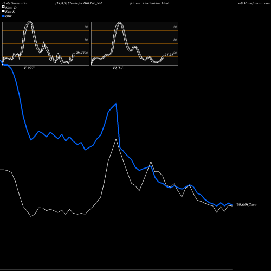Click the 26.24 value in FAST chart
Screen dimensions: 271x271
(x=80, y=53)
